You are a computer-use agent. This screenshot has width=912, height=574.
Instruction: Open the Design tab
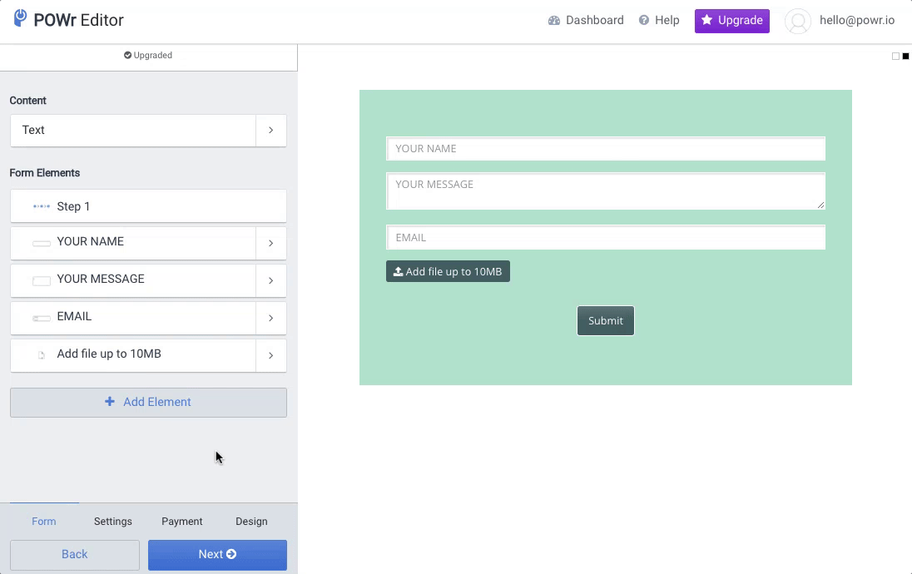251,521
